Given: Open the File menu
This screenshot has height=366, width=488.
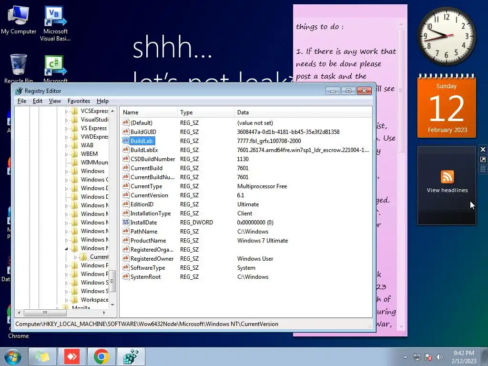Looking at the screenshot, I should (x=22, y=101).
